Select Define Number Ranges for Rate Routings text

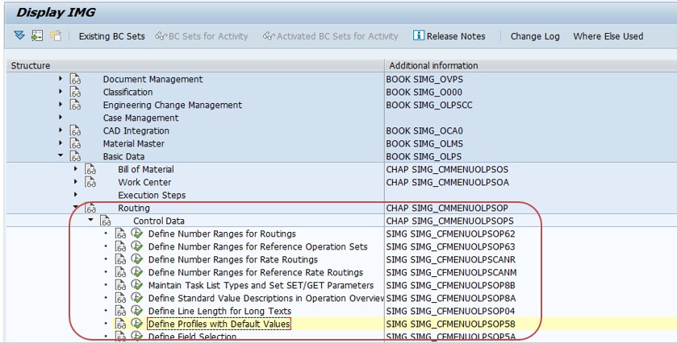(233, 259)
